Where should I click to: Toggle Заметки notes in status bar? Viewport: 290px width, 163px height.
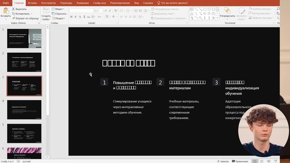(x=223, y=161)
